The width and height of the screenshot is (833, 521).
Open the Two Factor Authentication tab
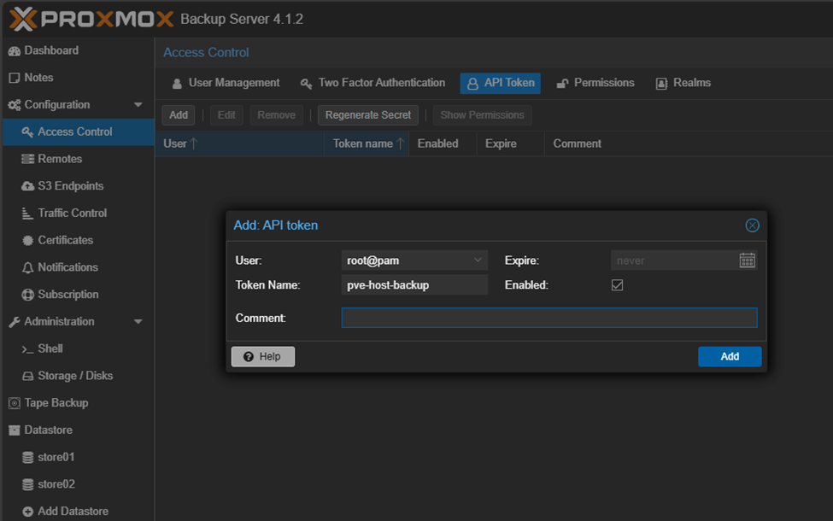click(373, 83)
